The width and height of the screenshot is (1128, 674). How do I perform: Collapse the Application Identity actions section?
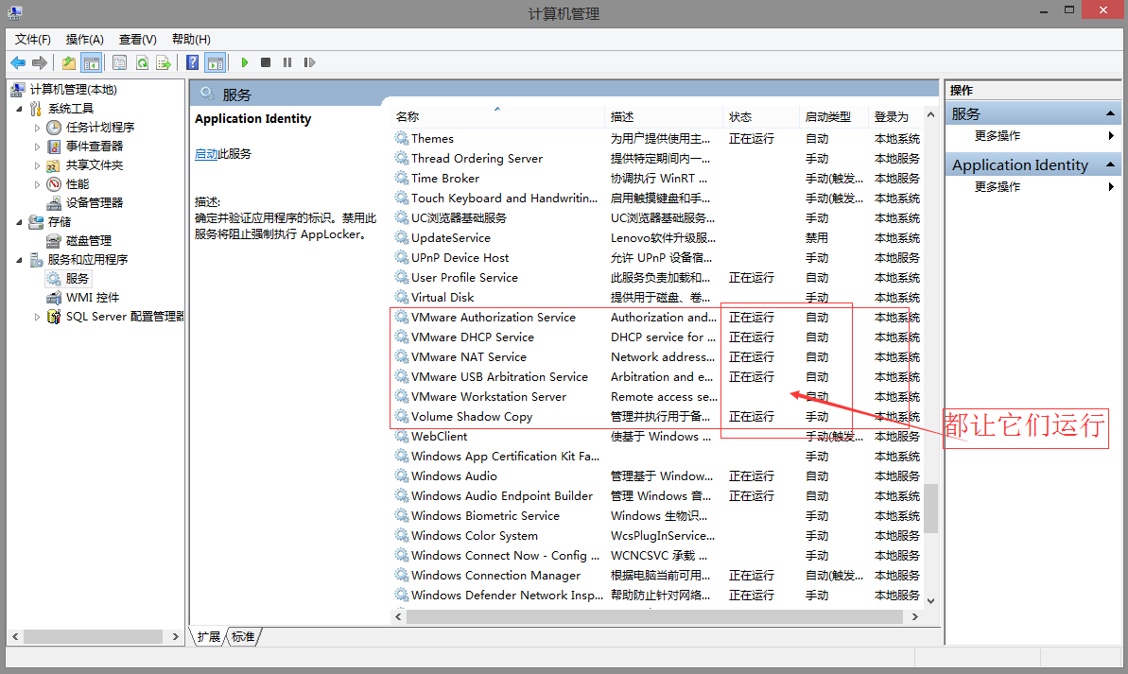(x=1110, y=164)
